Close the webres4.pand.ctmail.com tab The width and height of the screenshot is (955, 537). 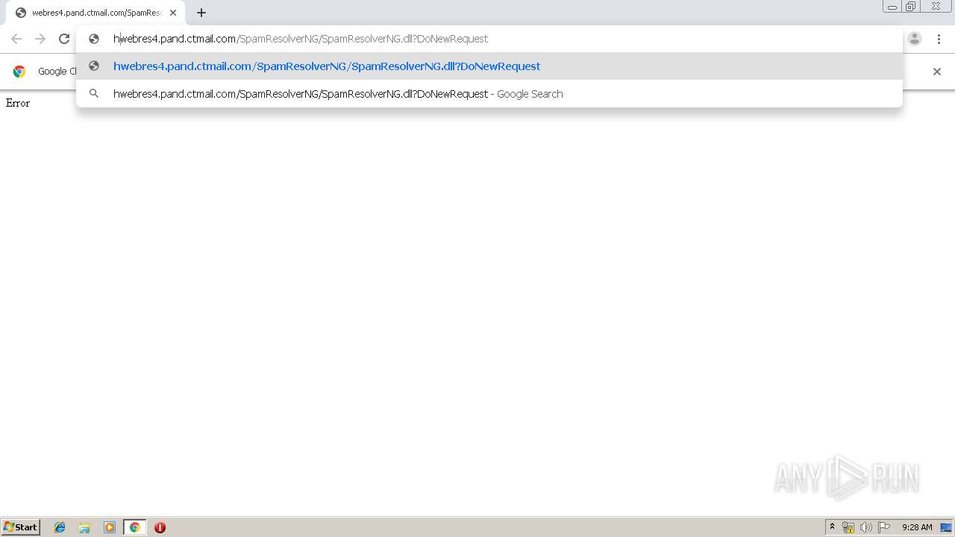(173, 13)
